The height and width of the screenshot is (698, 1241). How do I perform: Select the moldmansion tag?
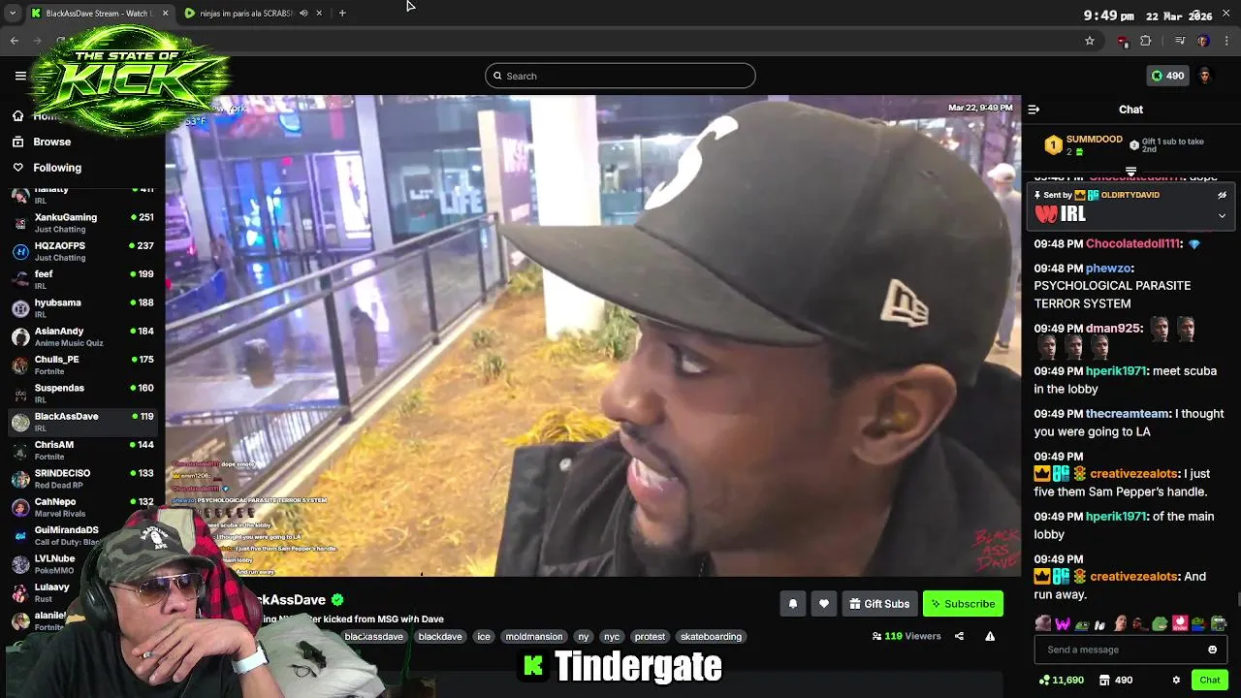533,637
